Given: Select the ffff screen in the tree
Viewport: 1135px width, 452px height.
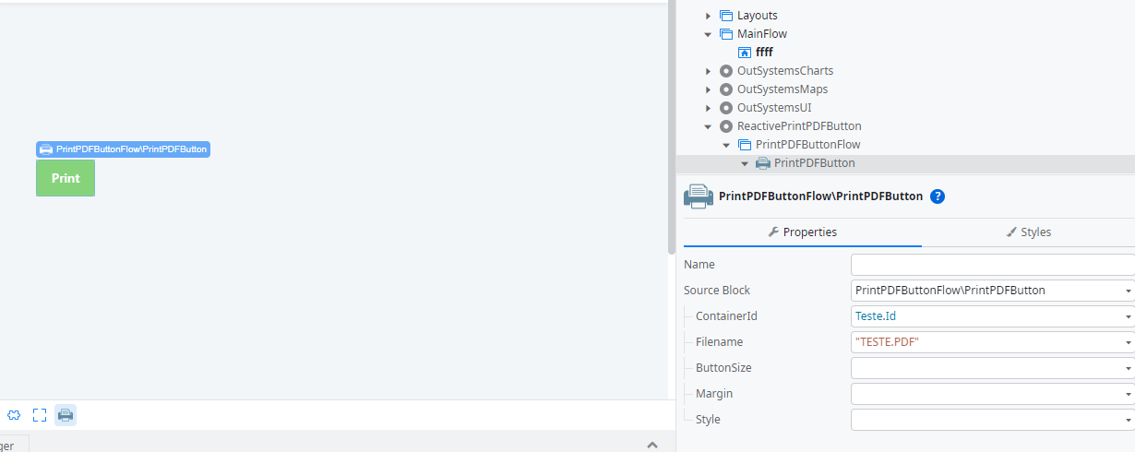Looking at the screenshot, I should click(764, 53).
